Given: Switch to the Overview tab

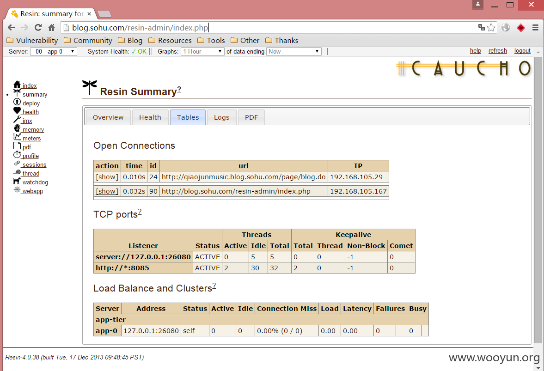Looking at the screenshot, I should 108,117.
